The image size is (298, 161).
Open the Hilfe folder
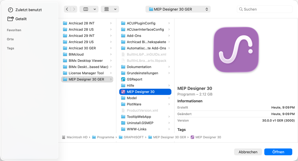145,86
